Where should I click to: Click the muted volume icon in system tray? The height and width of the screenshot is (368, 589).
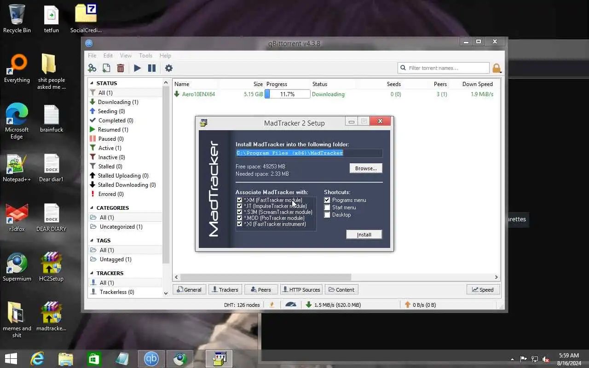[546, 359]
